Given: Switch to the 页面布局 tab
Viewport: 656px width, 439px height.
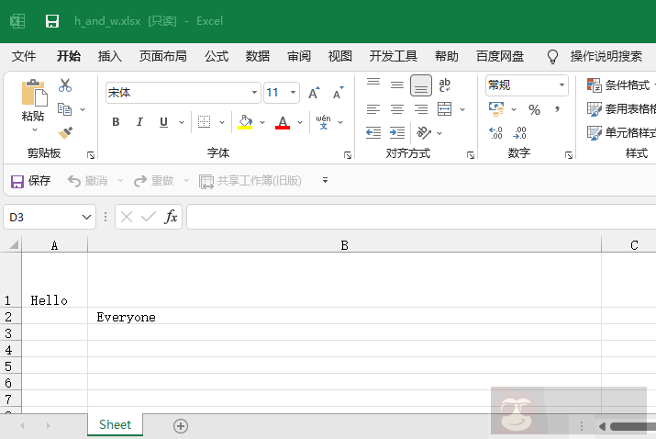Looking at the screenshot, I should pyautogui.click(x=163, y=56).
